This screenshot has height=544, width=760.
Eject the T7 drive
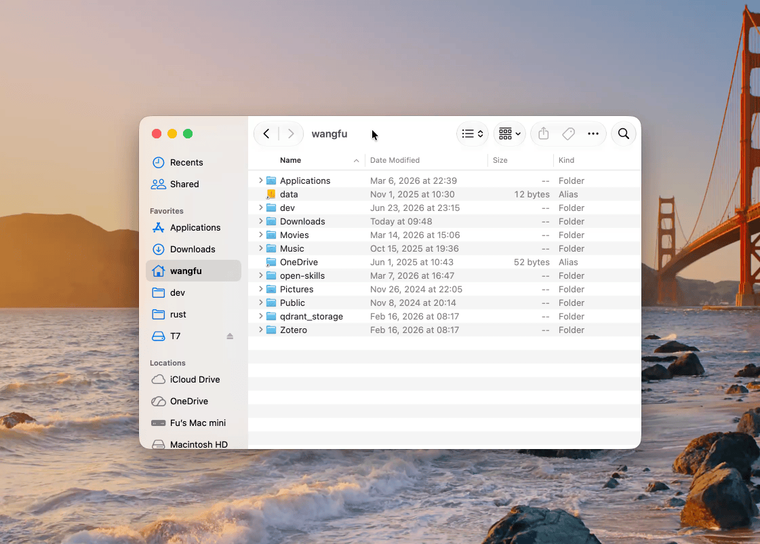tap(230, 336)
